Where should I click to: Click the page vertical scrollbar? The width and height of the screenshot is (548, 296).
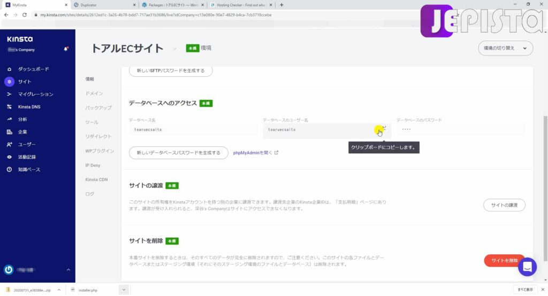545,189
